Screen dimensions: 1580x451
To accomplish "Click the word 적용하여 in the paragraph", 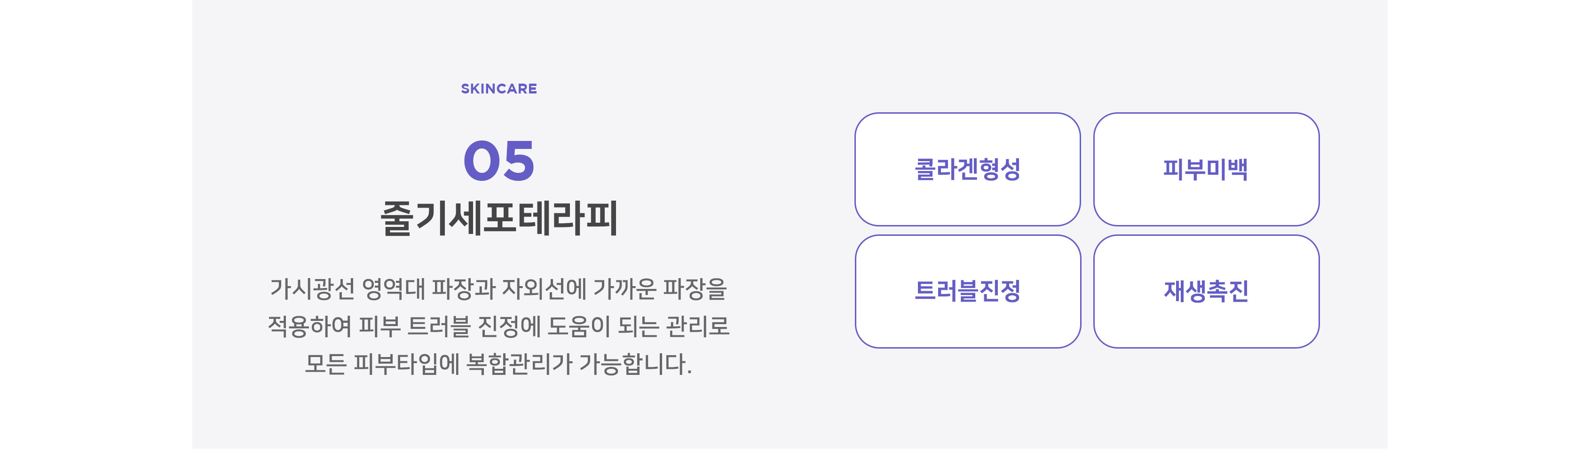I will (x=310, y=326).
